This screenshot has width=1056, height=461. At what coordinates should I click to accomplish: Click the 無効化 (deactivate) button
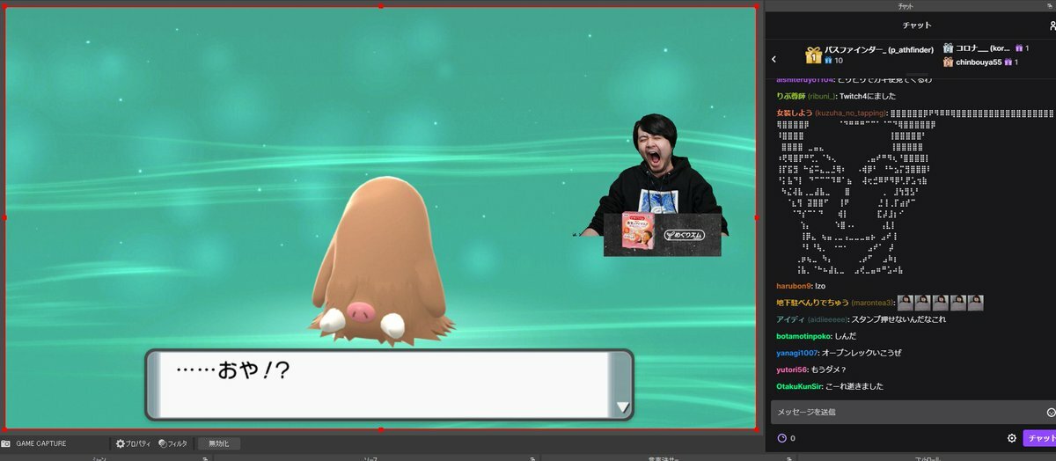[x=218, y=444]
